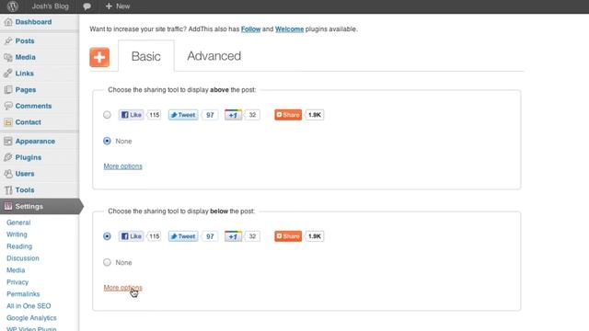Switch to the Basic tab
Screen dimensions: 589x331
click(x=146, y=56)
